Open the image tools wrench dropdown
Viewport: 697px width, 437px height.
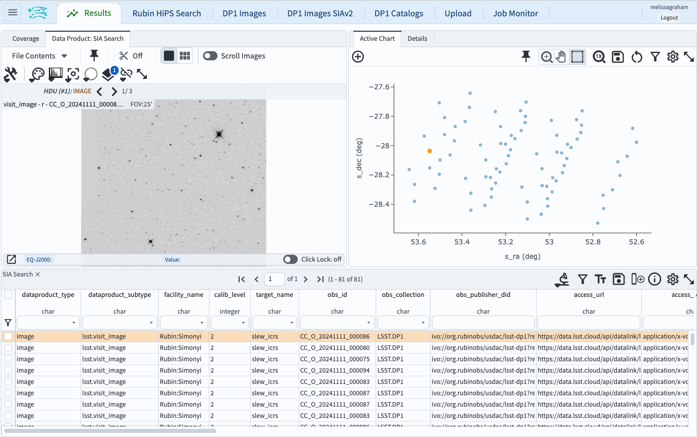pos(10,74)
